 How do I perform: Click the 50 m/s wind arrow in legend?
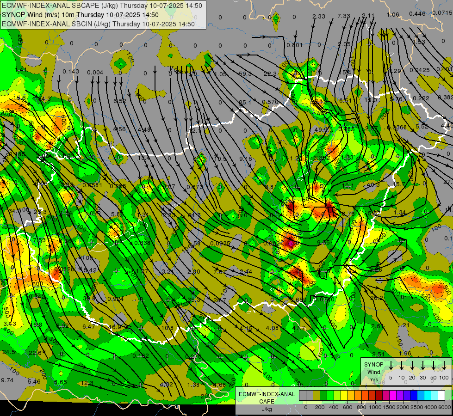coord(434,366)
